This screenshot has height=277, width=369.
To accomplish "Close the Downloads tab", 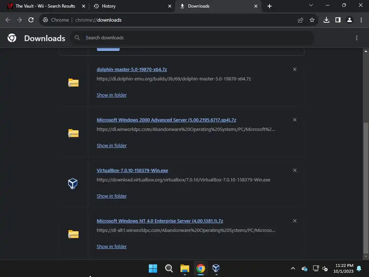I will point(256,6).
